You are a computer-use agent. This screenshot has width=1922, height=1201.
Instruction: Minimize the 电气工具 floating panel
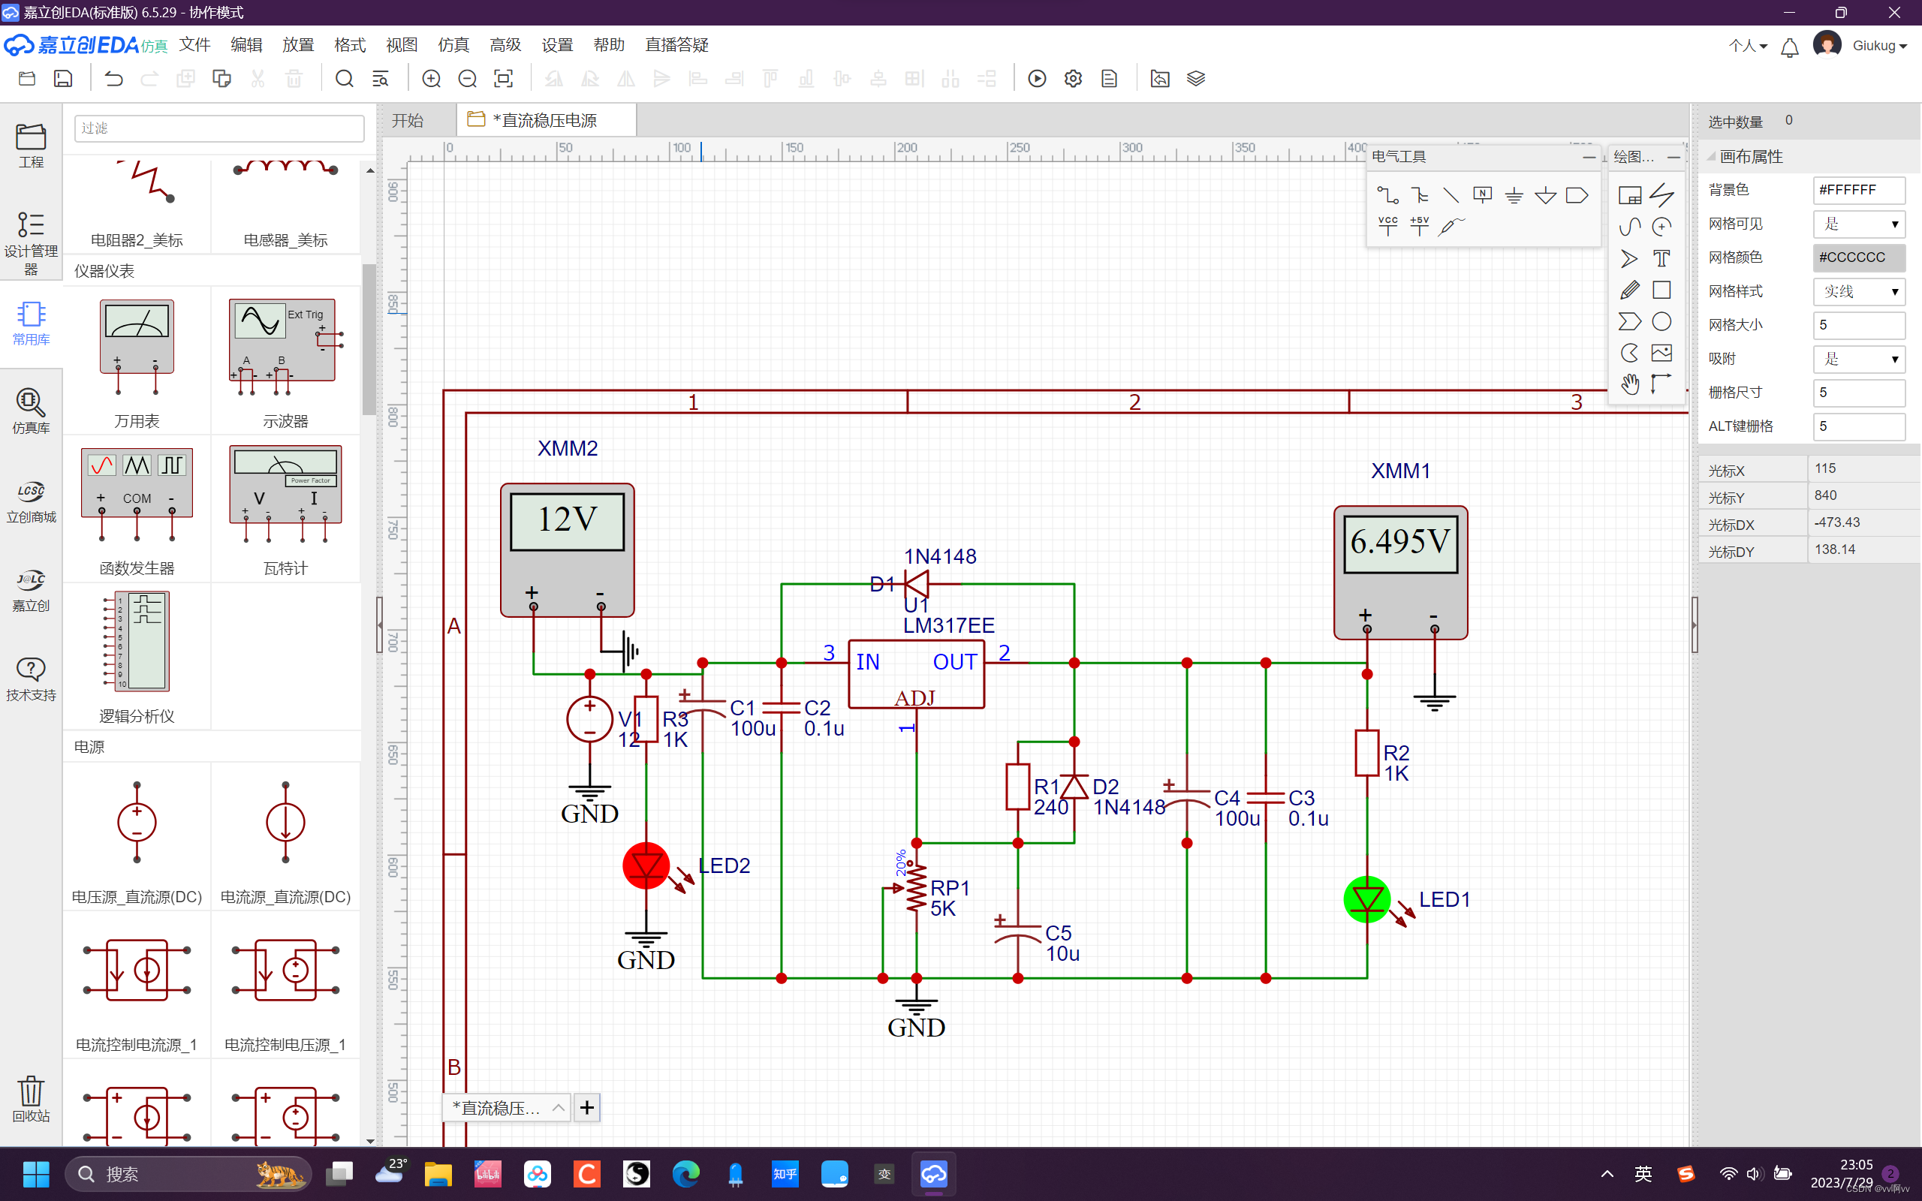[1589, 158]
